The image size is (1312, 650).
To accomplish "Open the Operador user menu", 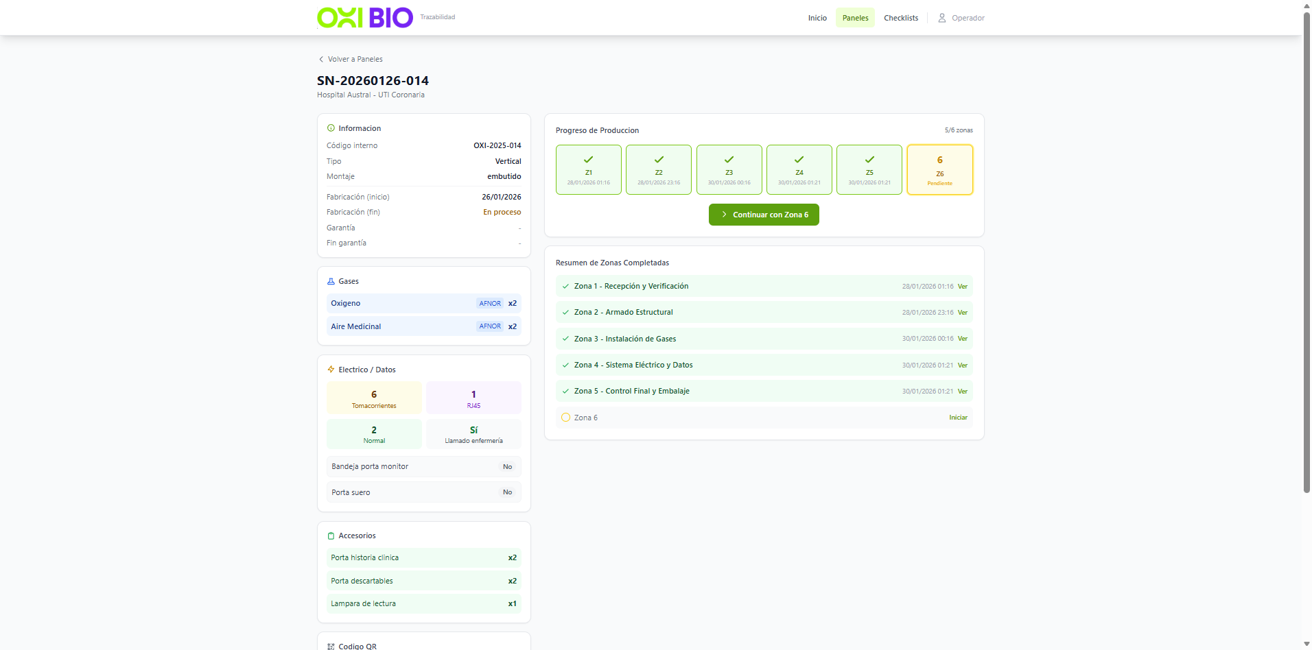I will pyautogui.click(x=961, y=18).
